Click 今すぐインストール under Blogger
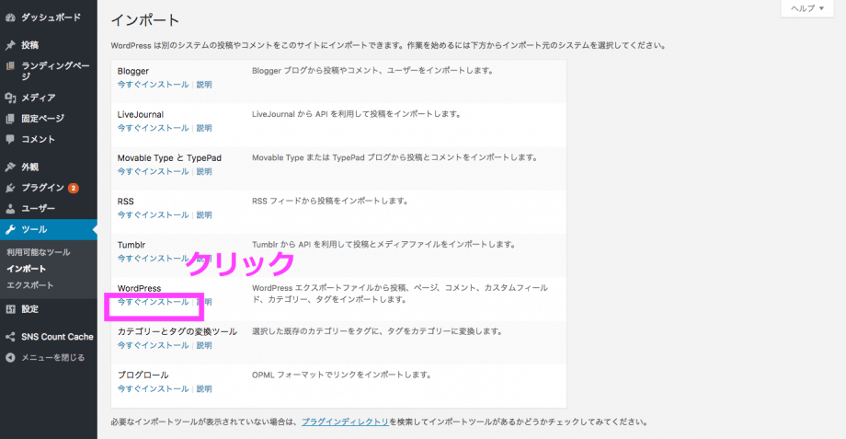Image resolution: width=846 pixels, height=439 pixels. pos(153,85)
